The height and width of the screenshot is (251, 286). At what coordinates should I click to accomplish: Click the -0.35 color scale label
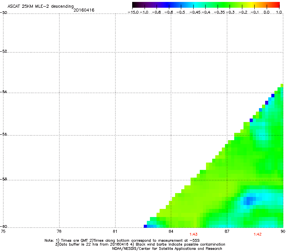pyautogui.click(x=220, y=12)
